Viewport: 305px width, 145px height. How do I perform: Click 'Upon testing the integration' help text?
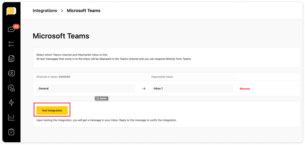[106, 120]
